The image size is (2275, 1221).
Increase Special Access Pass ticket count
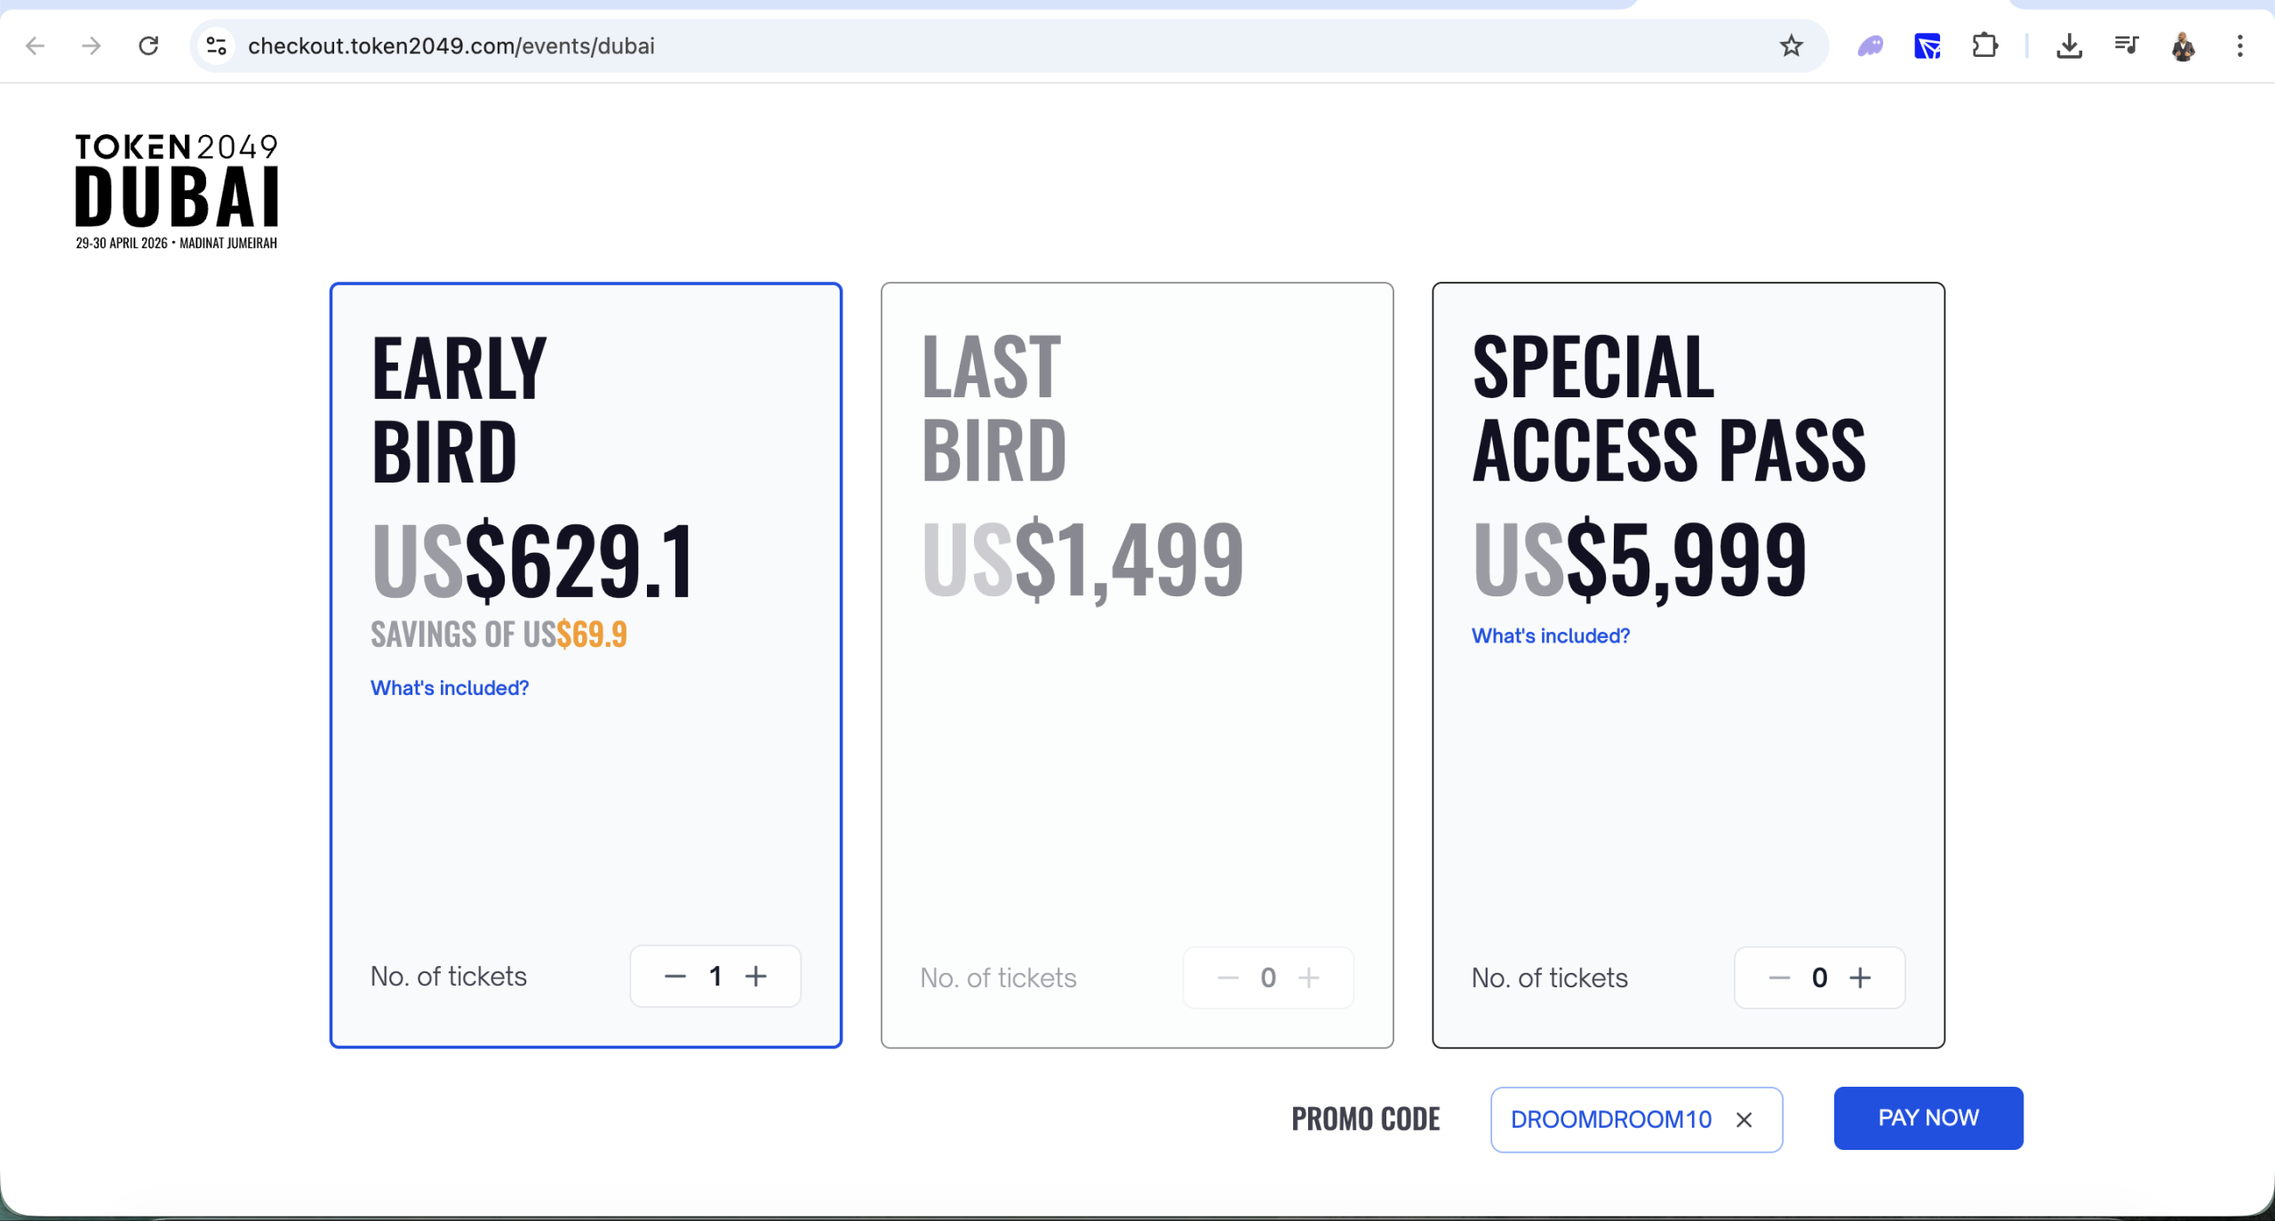pos(1861,978)
